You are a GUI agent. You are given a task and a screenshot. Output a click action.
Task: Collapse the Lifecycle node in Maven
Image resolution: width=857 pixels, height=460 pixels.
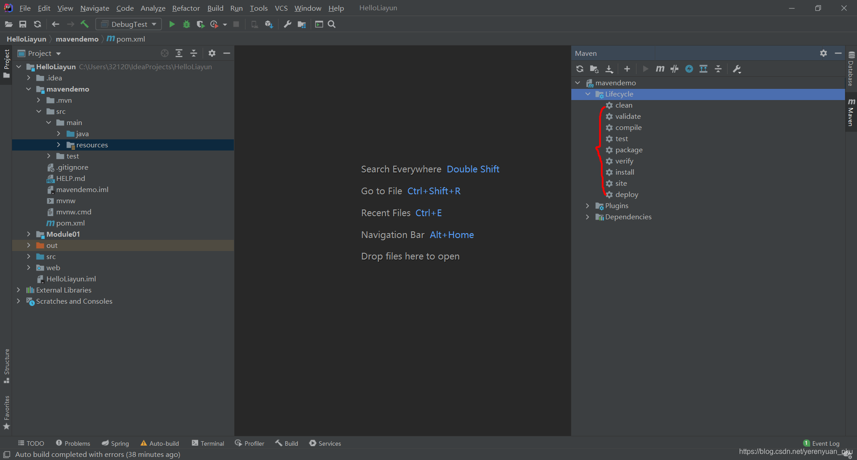coord(588,94)
